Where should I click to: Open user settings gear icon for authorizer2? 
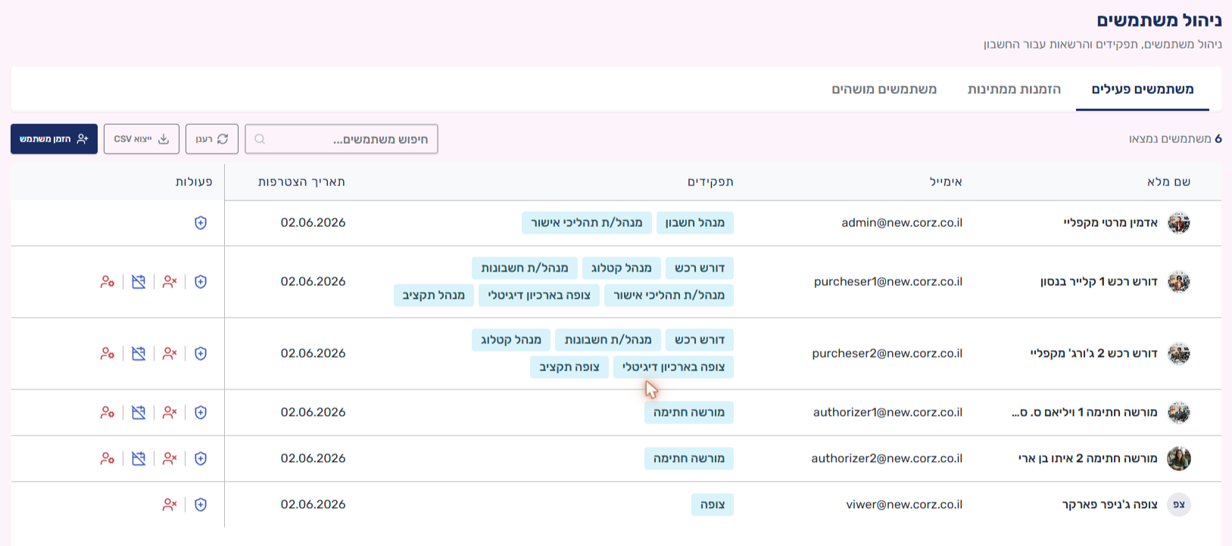coord(108,459)
